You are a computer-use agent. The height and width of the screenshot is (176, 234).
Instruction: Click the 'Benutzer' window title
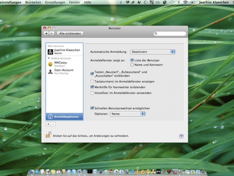pyautogui.click(x=115, y=28)
